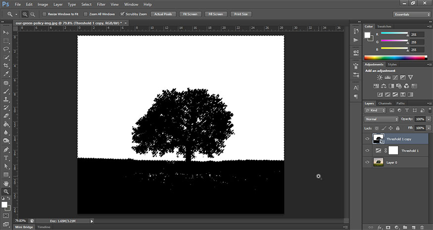Enable Zoom All Windows checkbox
This screenshot has width=433, height=230.
click(86, 14)
